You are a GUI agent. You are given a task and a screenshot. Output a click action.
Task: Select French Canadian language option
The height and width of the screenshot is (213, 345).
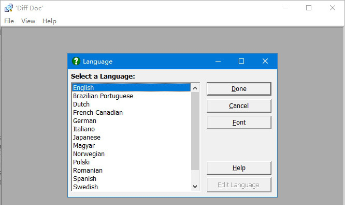pos(97,113)
